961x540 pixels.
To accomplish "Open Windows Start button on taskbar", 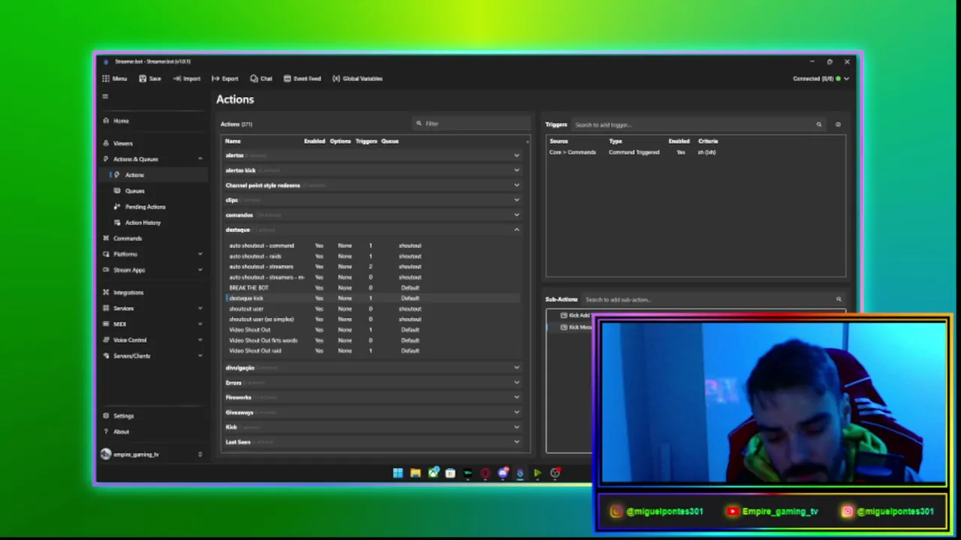I will click(397, 472).
